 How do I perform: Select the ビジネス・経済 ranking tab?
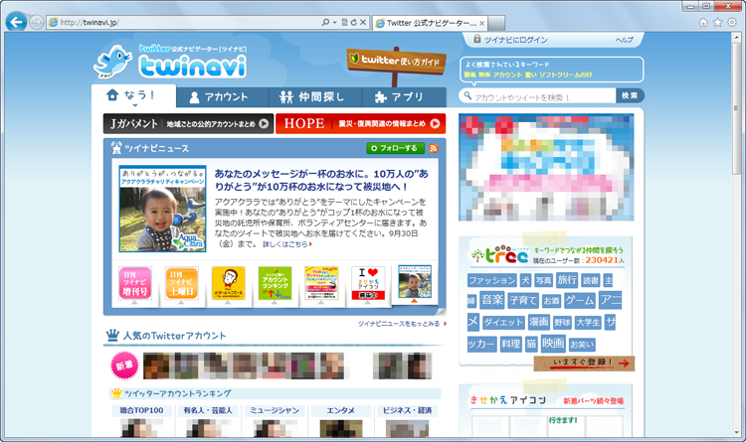tap(407, 410)
